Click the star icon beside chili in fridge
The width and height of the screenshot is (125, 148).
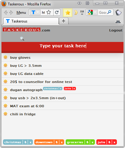point(5,114)
